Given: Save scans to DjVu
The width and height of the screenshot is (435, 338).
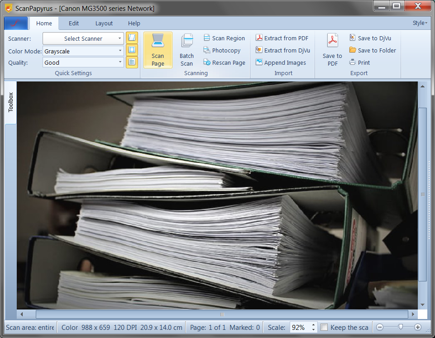Looking at the screenshot, I should 370,38.
